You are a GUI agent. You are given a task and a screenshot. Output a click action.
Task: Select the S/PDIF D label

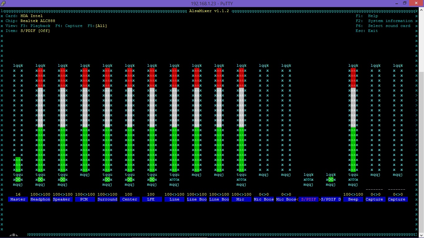[x=331, y=199]
